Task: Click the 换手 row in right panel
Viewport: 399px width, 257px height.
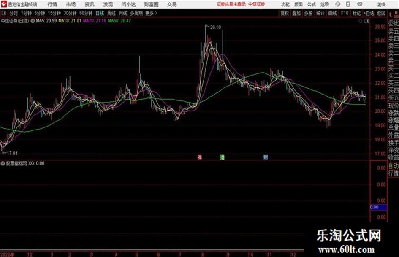Action: [394, 143]
